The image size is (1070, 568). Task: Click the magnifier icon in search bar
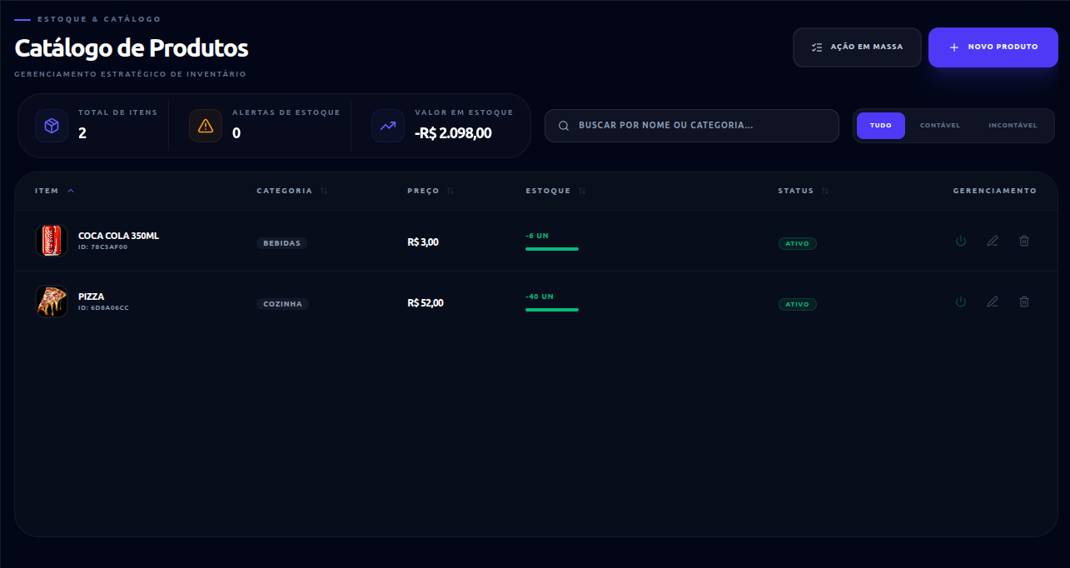coord(564,126)
